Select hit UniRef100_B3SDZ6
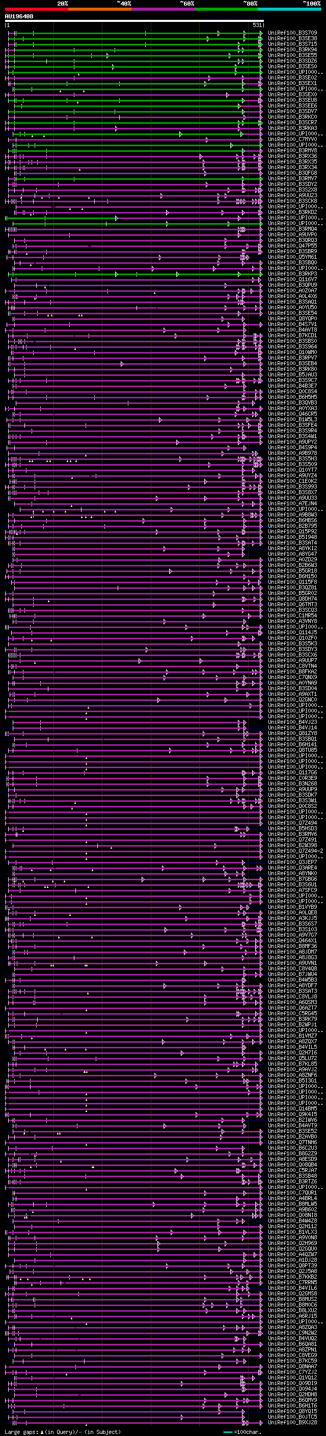Screen dimensions: 326x1436 click(292, 61)
